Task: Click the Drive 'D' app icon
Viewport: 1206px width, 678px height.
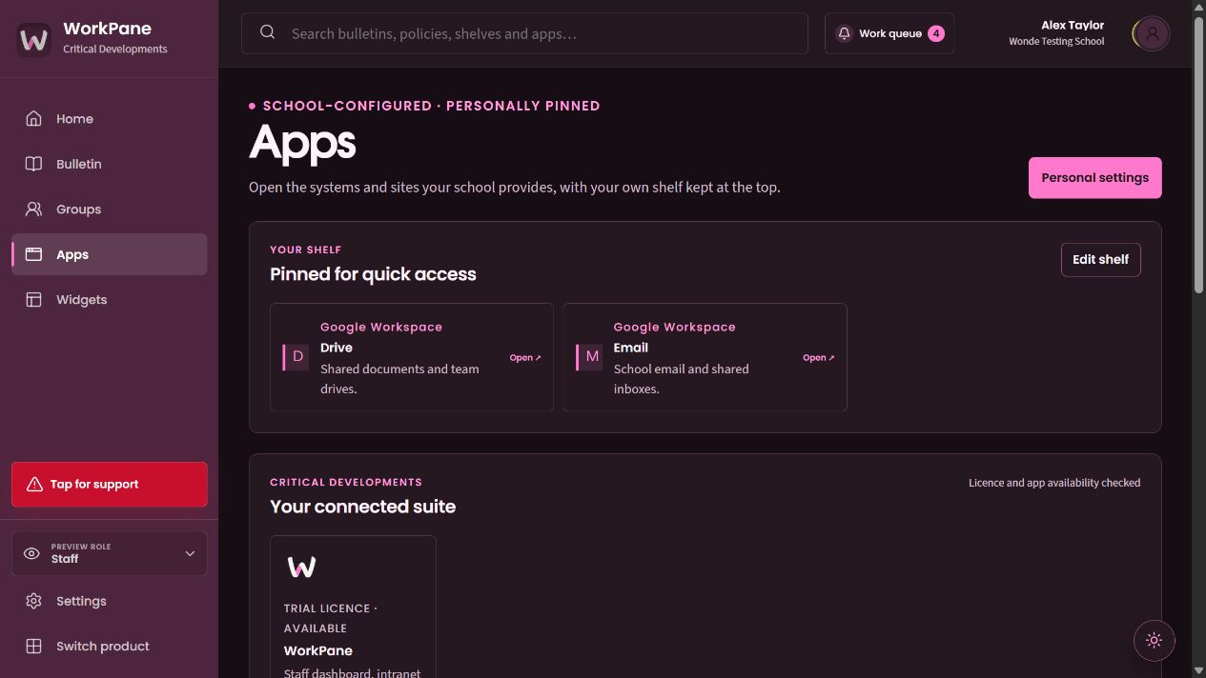Action: 296,357
